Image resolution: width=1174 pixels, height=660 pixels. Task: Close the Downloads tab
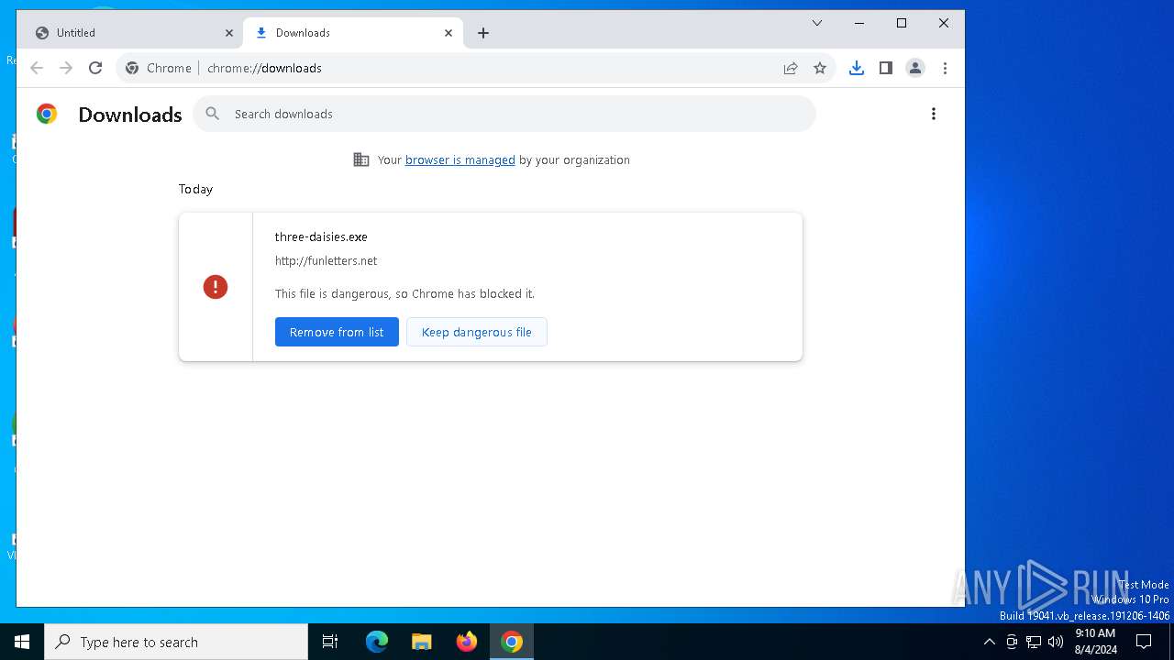[x=449, y=33]
